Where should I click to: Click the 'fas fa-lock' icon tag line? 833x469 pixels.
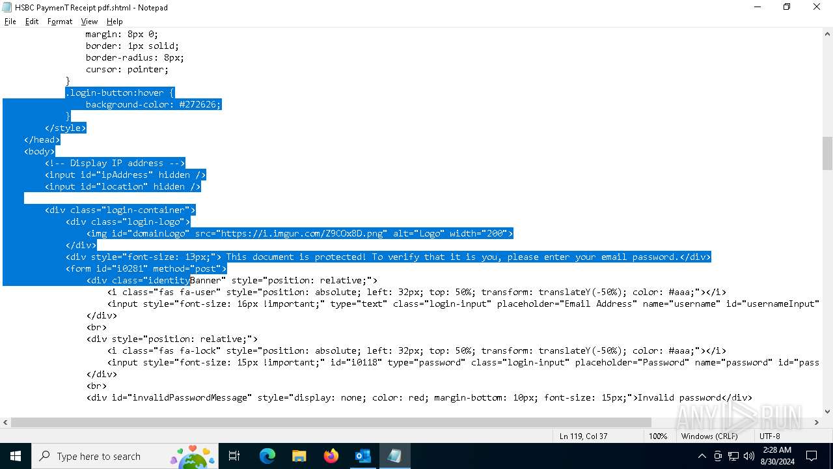click(416, 350)
